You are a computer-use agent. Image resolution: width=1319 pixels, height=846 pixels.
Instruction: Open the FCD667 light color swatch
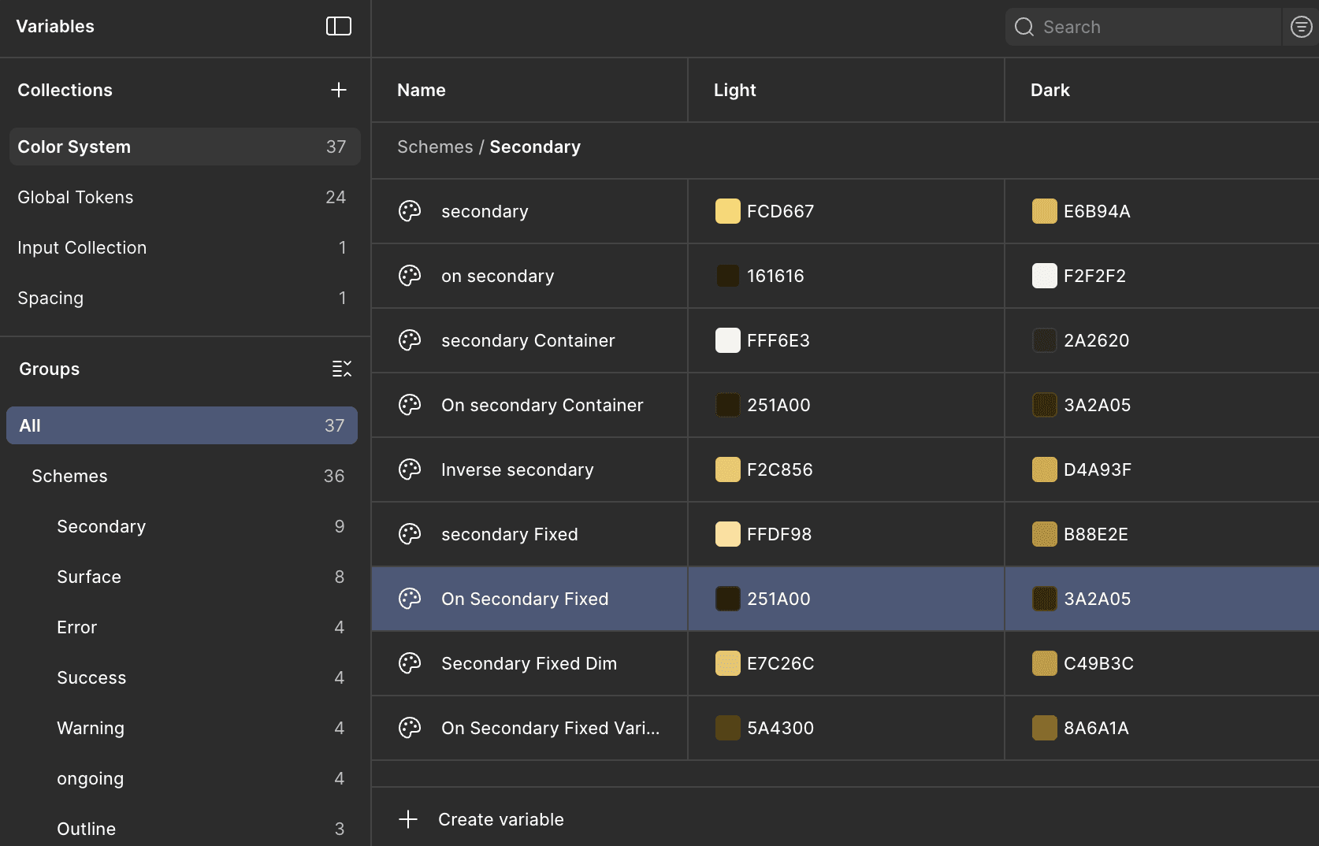(727, 211)
